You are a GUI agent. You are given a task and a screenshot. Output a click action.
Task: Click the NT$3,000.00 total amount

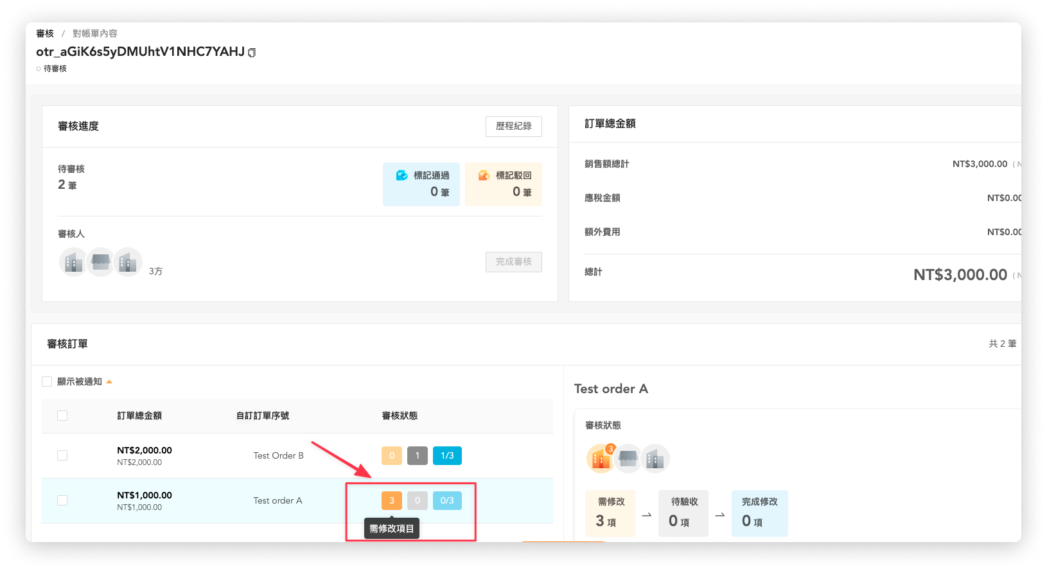pyautogui.click(x=960, y=275)
